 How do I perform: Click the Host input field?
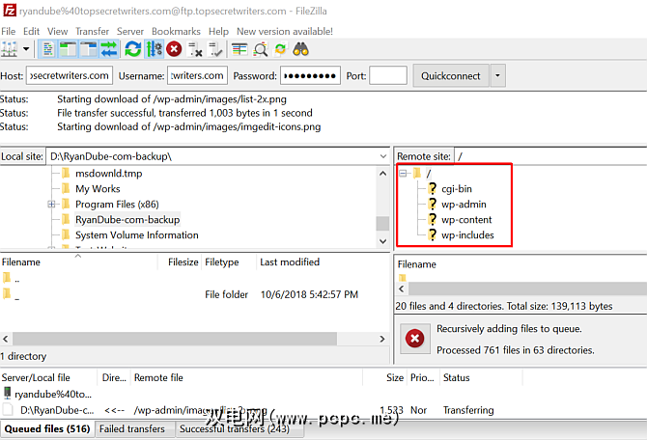[x=70, y=75]
